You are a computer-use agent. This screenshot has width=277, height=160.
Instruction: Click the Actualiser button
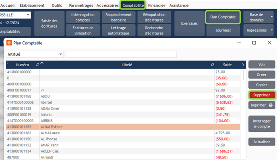point(262,142)
